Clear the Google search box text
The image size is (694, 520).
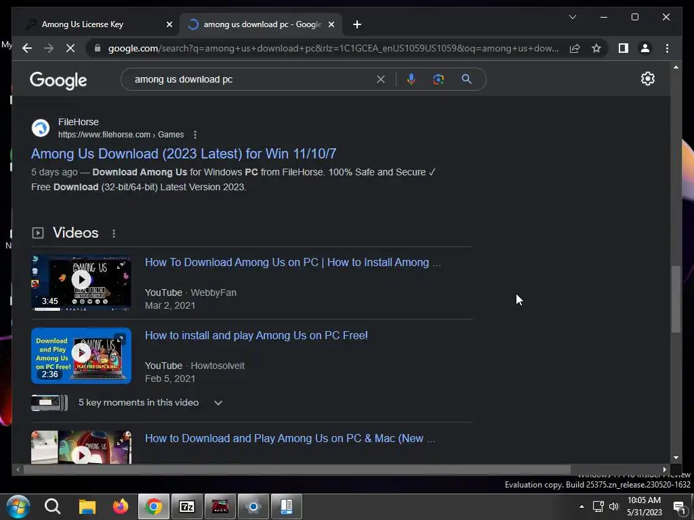[x=381, y=79]
